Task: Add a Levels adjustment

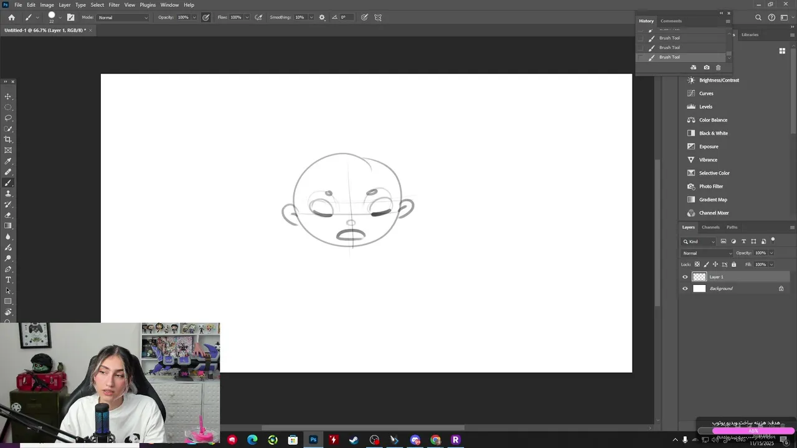Action: 705,106
